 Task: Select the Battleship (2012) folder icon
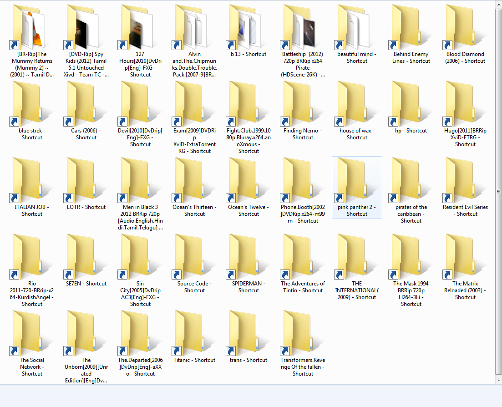(299, 27)
